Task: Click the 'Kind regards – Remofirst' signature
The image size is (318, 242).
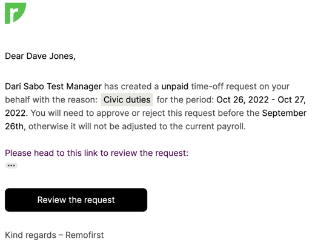Action: pos(55,235)
